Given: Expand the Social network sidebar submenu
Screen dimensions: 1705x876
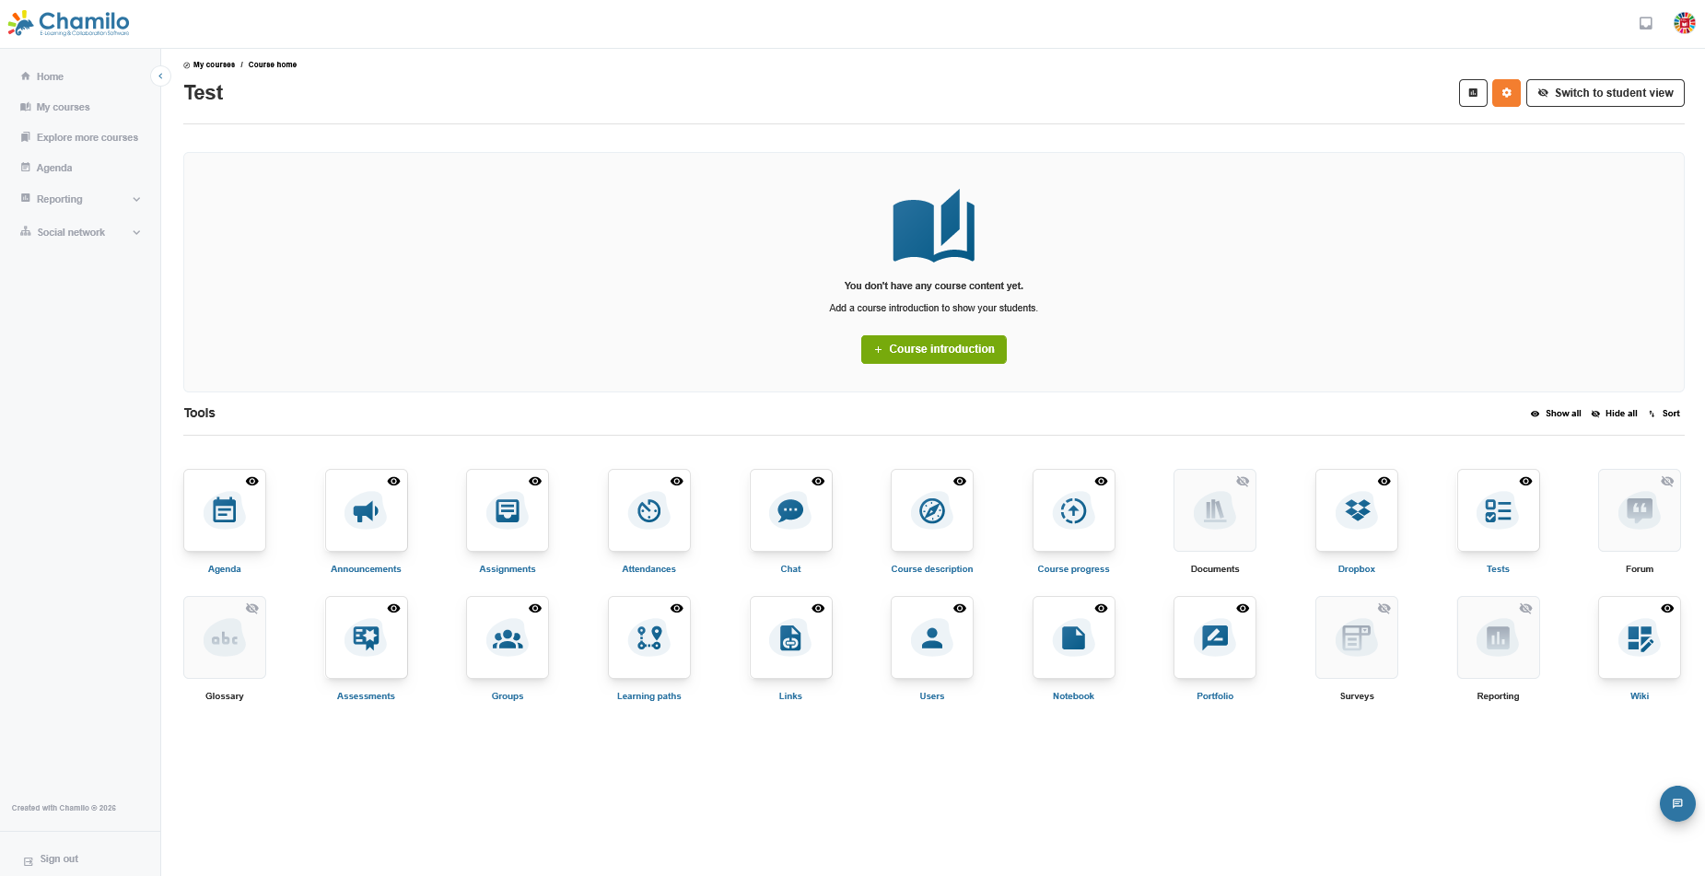Looking at the screenshot, I should click(136, 232).
